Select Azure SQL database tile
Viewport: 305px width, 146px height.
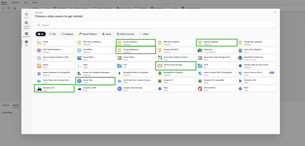coord(256,51)
